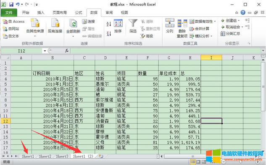This screenshot has width=266, height=165.
Task: Click the cell containing 安德鲁斯
Action: (105, 110)
